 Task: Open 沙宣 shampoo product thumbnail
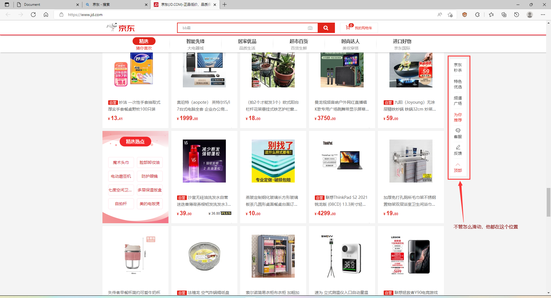(x=204, y=161)
